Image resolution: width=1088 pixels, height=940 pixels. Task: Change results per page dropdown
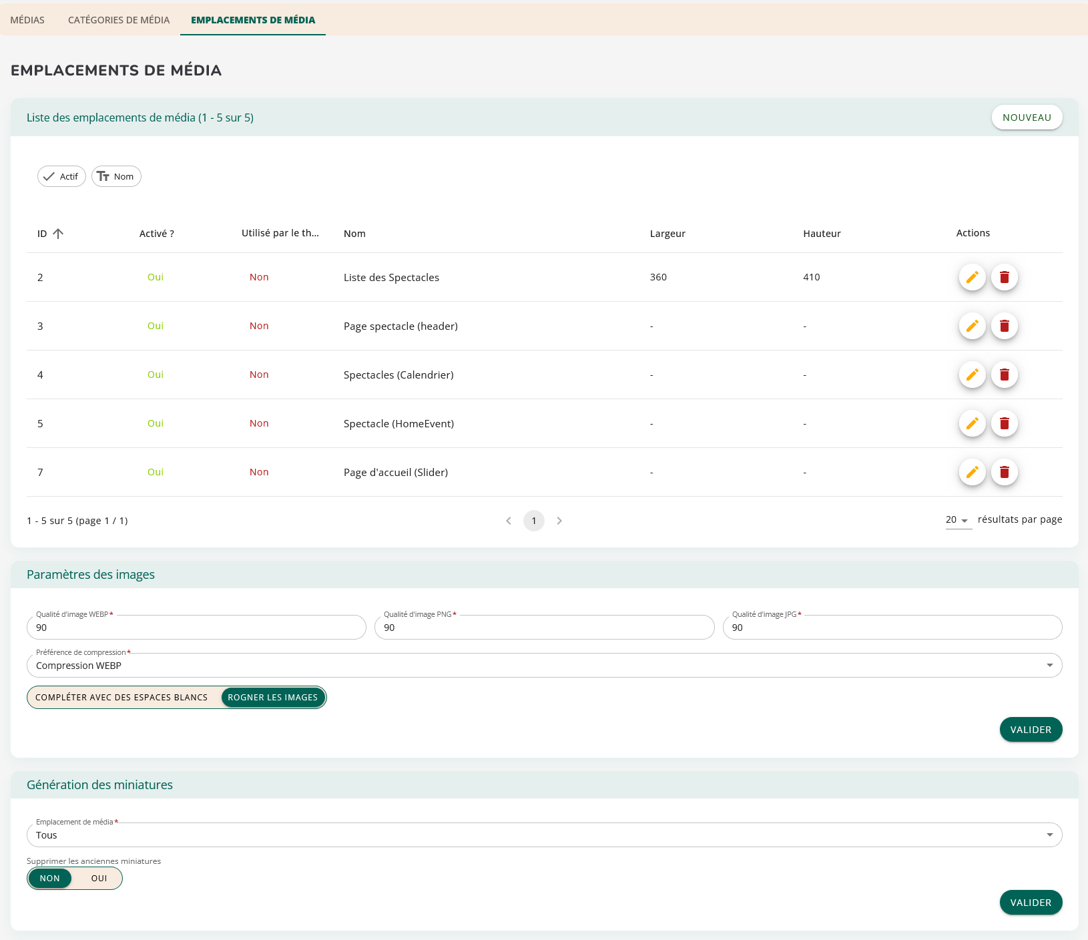[x=958, y=520]
